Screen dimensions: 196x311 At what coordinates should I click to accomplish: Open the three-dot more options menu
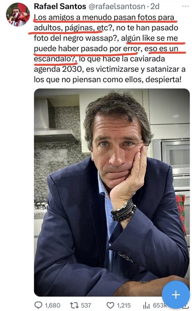click(x=185, y=6)
